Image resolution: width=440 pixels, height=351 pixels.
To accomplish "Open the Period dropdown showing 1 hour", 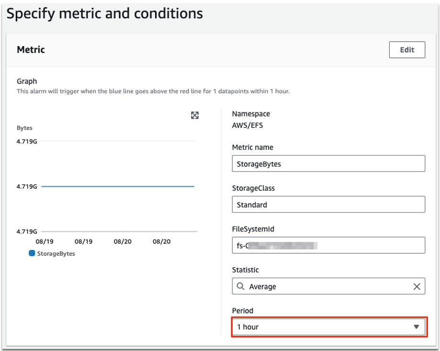I will 328,327.
